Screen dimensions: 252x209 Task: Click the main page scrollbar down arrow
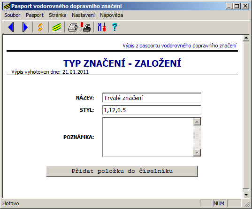pos(246,195)
